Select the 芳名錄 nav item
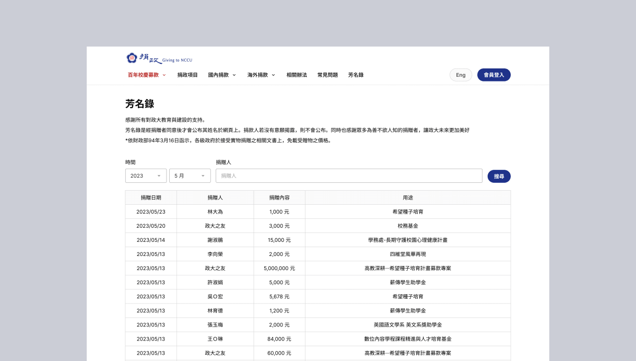The image size is (636, 361). point(356,75)
